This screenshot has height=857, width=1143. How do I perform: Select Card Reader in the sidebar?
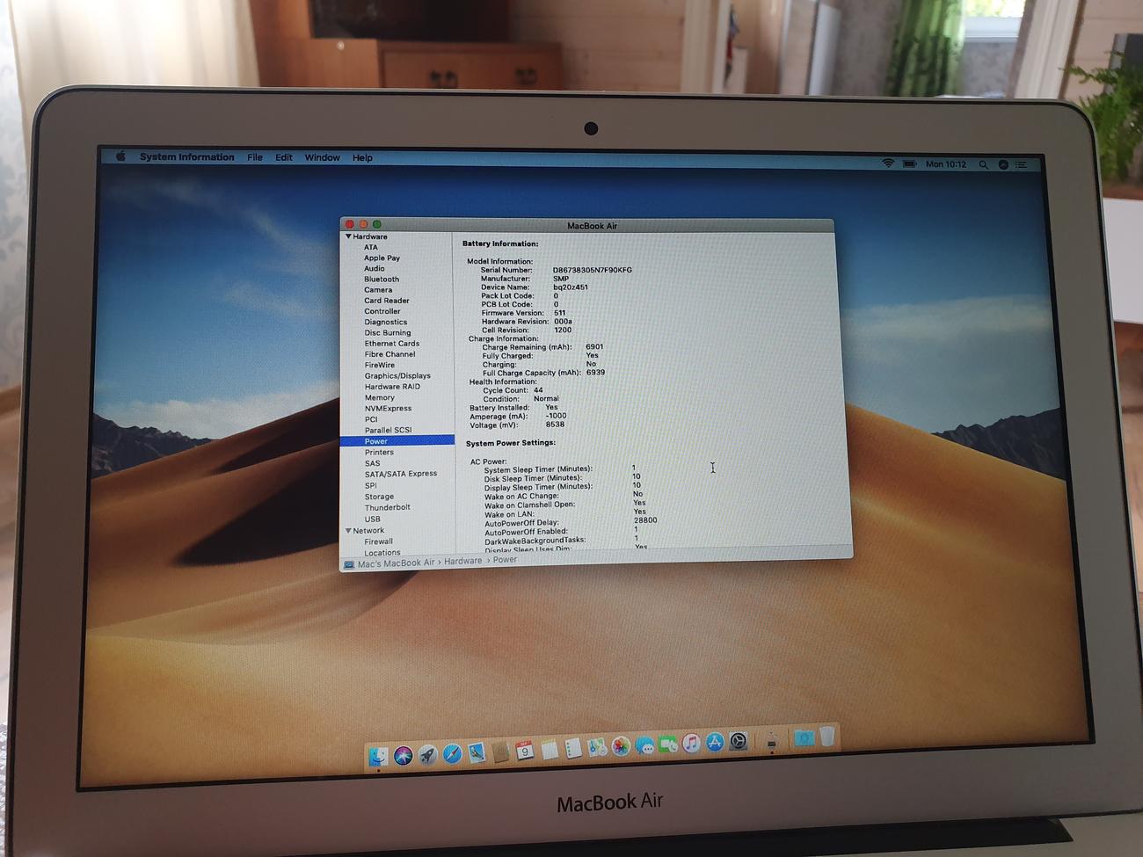[x=387, y=301]
